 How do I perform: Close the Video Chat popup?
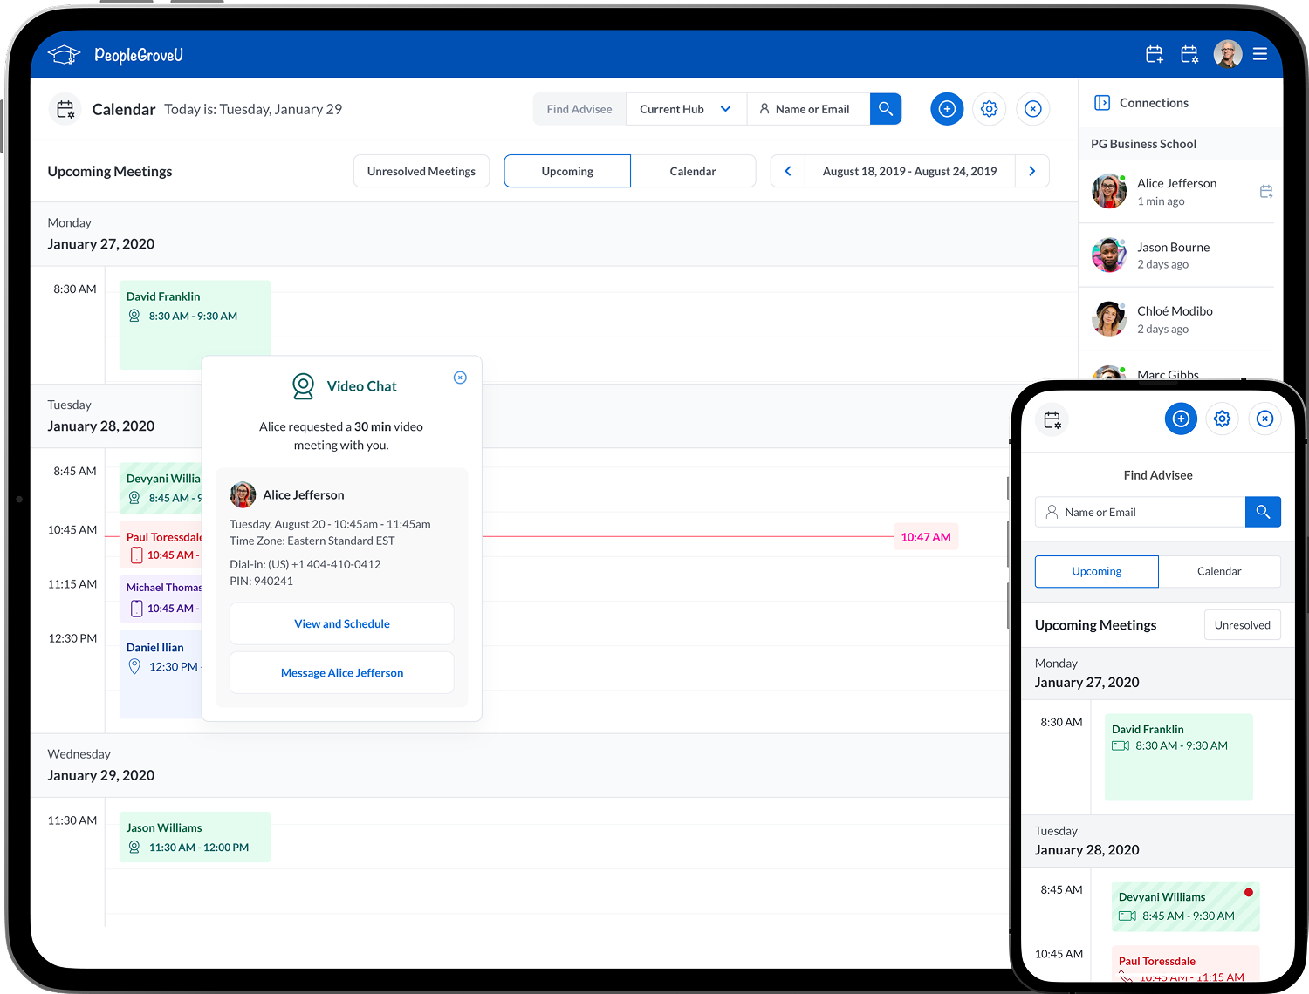[x=460, y=378]
